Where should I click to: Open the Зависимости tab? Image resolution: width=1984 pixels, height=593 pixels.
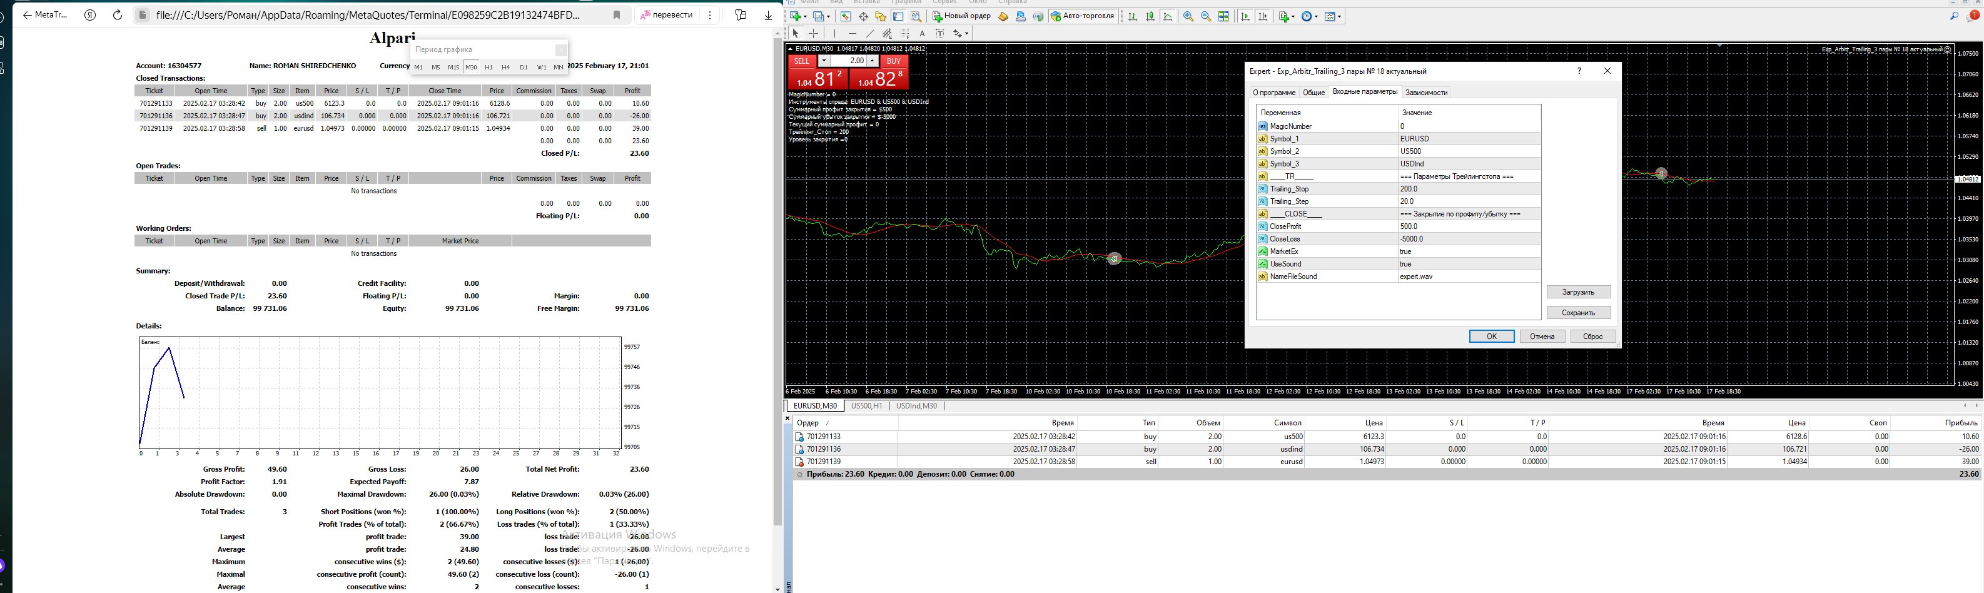(x=1426, y=93)
